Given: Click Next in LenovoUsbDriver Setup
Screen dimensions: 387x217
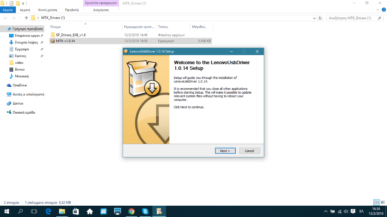Looking at the screenshot, I should tap(225, 151).
